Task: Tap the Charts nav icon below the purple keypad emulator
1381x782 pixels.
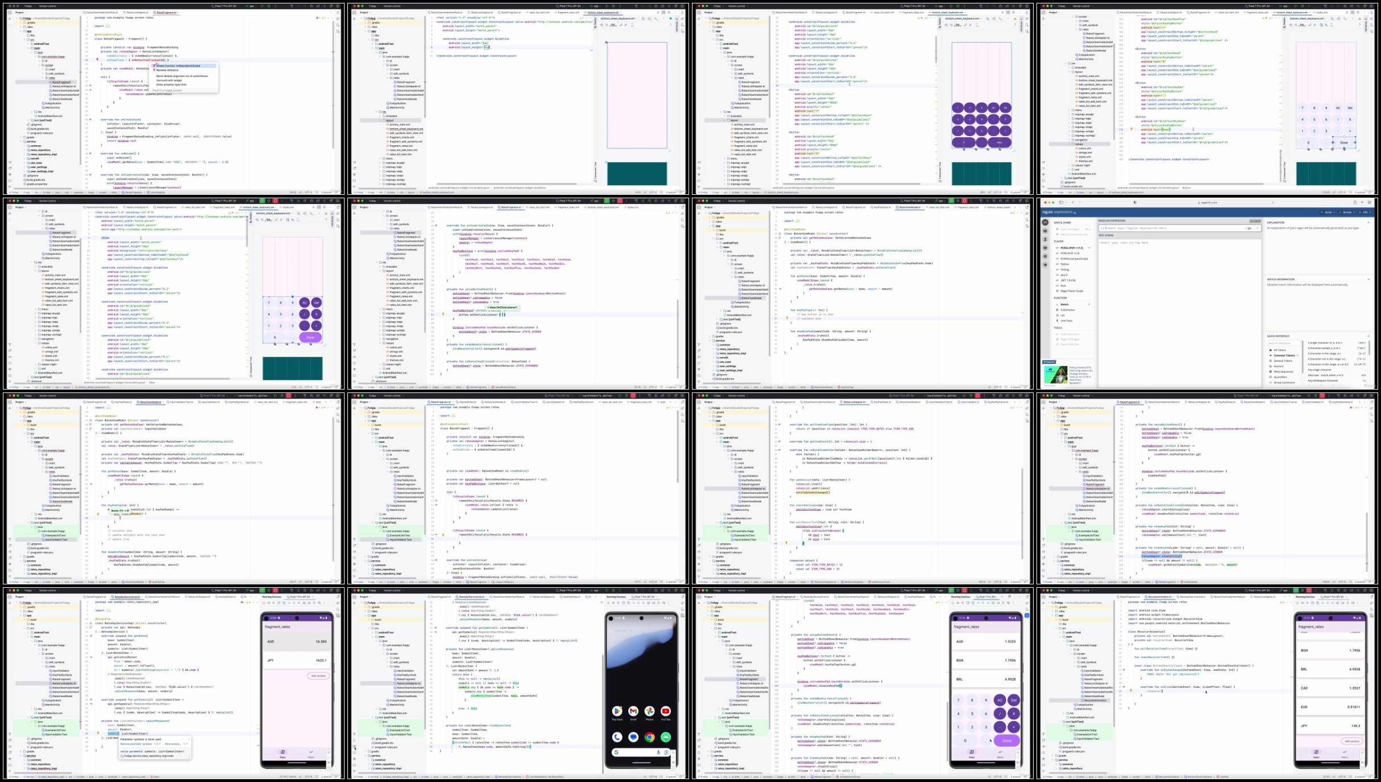Action: [1000, 754]
